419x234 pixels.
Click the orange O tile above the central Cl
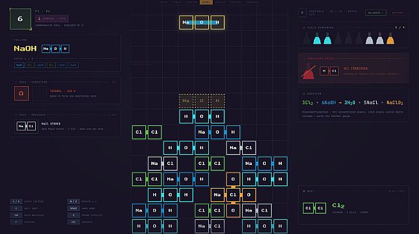pyautogui.click(x=233, y=179)
